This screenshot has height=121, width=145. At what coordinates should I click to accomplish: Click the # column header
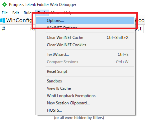pyautogui.click(x=4, y=29)
